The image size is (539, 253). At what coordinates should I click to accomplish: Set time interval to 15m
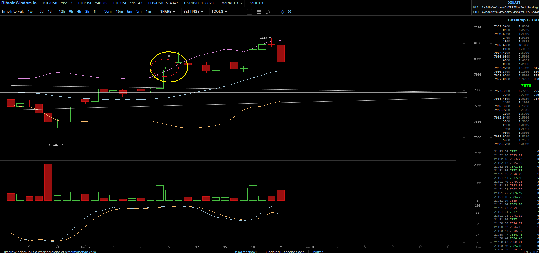(119, 12)
